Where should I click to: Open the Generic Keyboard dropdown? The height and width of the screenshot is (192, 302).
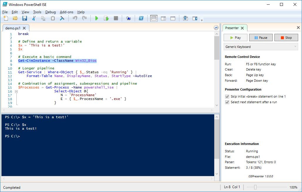pyautogui.click(x=261, y=47)
